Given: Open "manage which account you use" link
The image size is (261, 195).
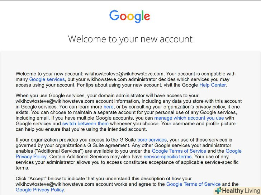Looking at the screenshot, I should click(x=189, y=118).
